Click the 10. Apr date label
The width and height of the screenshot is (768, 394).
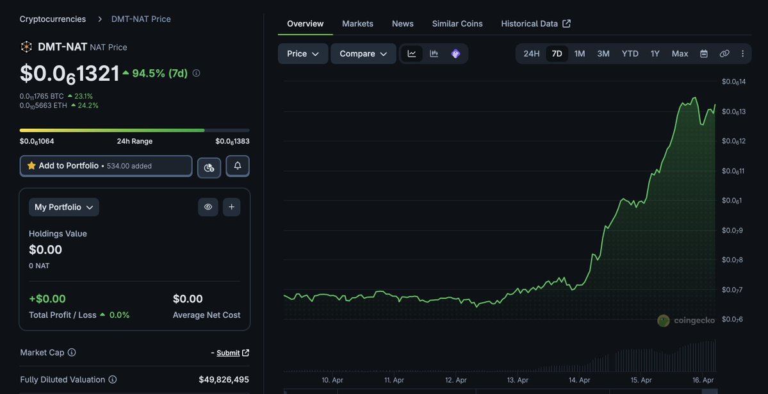coord(332,381)
